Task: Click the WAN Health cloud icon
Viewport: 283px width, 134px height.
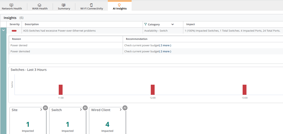Action: click(x=39, y=5)
